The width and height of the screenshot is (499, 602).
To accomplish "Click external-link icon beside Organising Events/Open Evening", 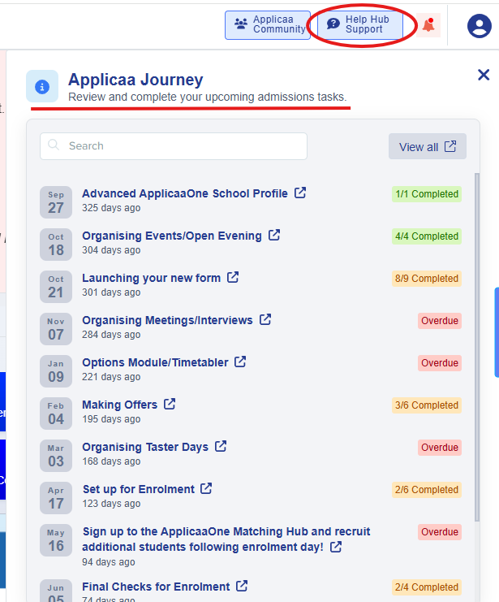I will tap(274, 235).
